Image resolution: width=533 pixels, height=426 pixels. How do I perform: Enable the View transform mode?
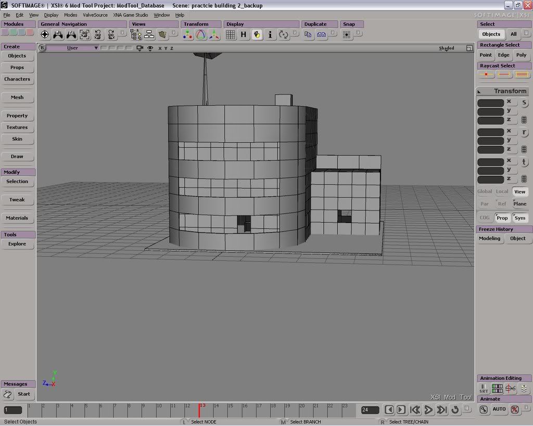(x=519, y=191)
